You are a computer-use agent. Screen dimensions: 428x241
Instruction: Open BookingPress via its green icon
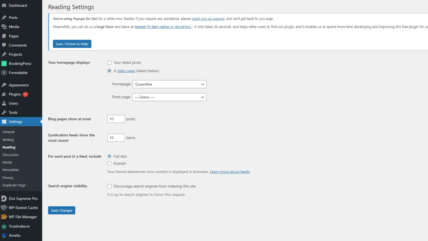[x=4, y=64]
